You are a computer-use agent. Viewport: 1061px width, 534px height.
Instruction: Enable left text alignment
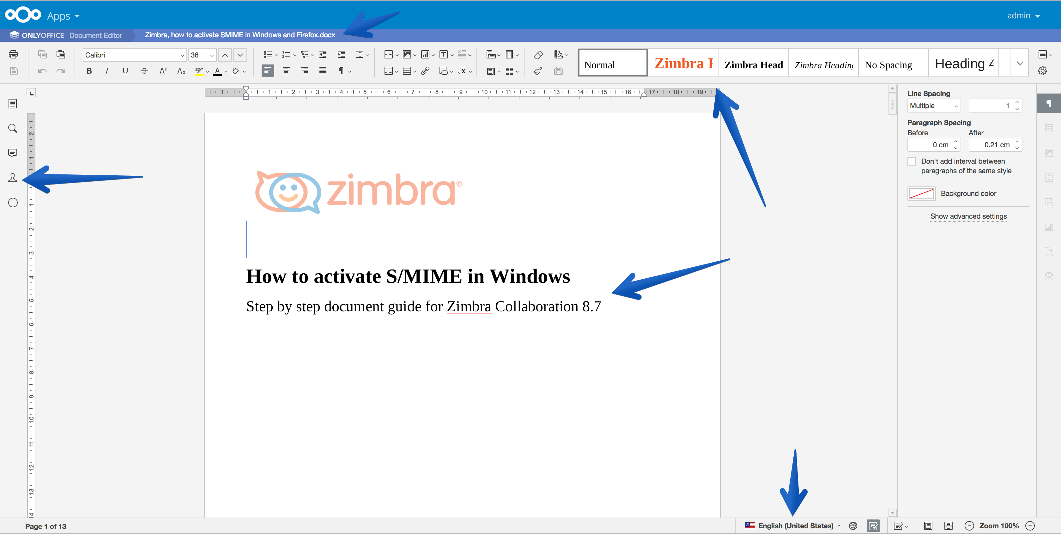268,71
